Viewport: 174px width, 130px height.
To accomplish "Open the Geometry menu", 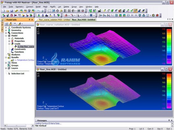I will (19, 7).
